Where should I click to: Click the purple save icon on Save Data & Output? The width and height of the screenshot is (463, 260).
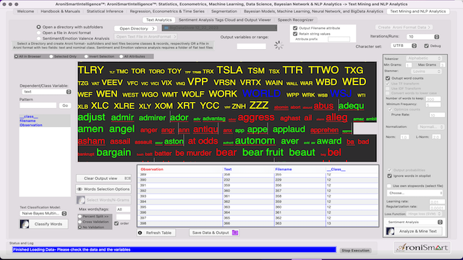coord(235,233)
